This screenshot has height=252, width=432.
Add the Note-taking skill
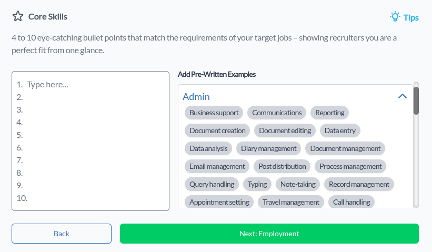(298, 184)
